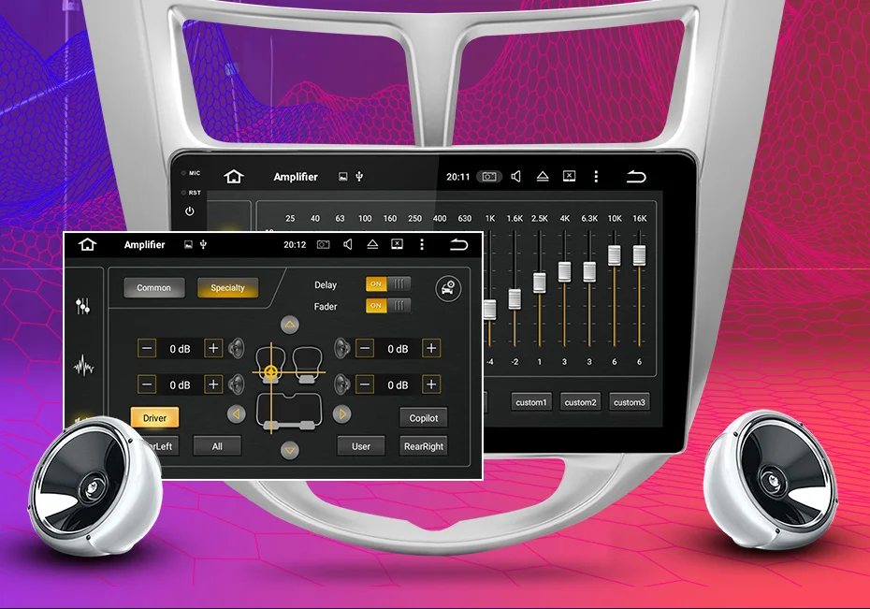Tap the home icon on back Amplifier screen

coord(234,177)
